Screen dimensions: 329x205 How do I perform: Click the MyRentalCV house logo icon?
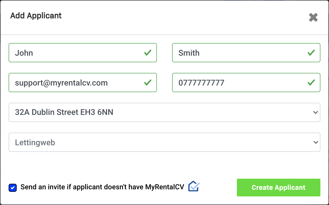pyautogui.click(x=194, y=187)
